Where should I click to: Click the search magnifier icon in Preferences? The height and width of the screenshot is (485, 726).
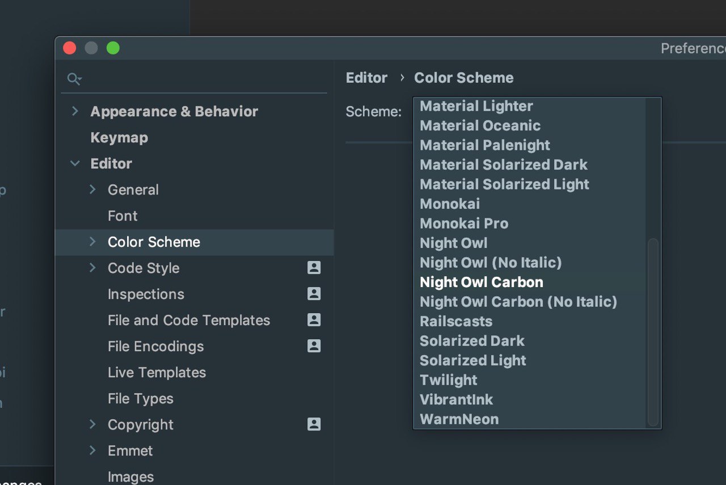point(74,79)
